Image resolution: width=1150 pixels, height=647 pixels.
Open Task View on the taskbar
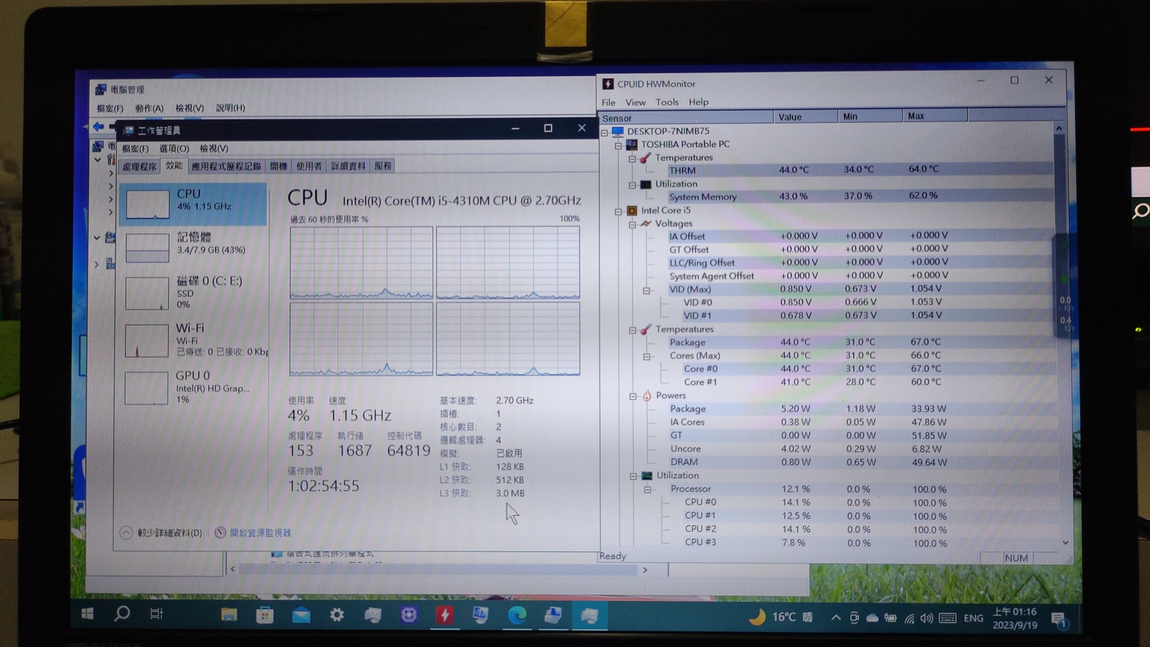point(156,614)
